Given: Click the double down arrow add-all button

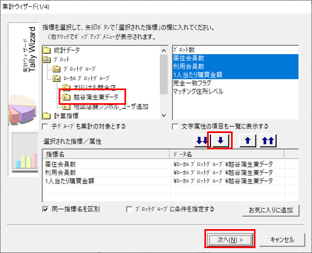Looking at the screenshot, I should click(202, 141).
